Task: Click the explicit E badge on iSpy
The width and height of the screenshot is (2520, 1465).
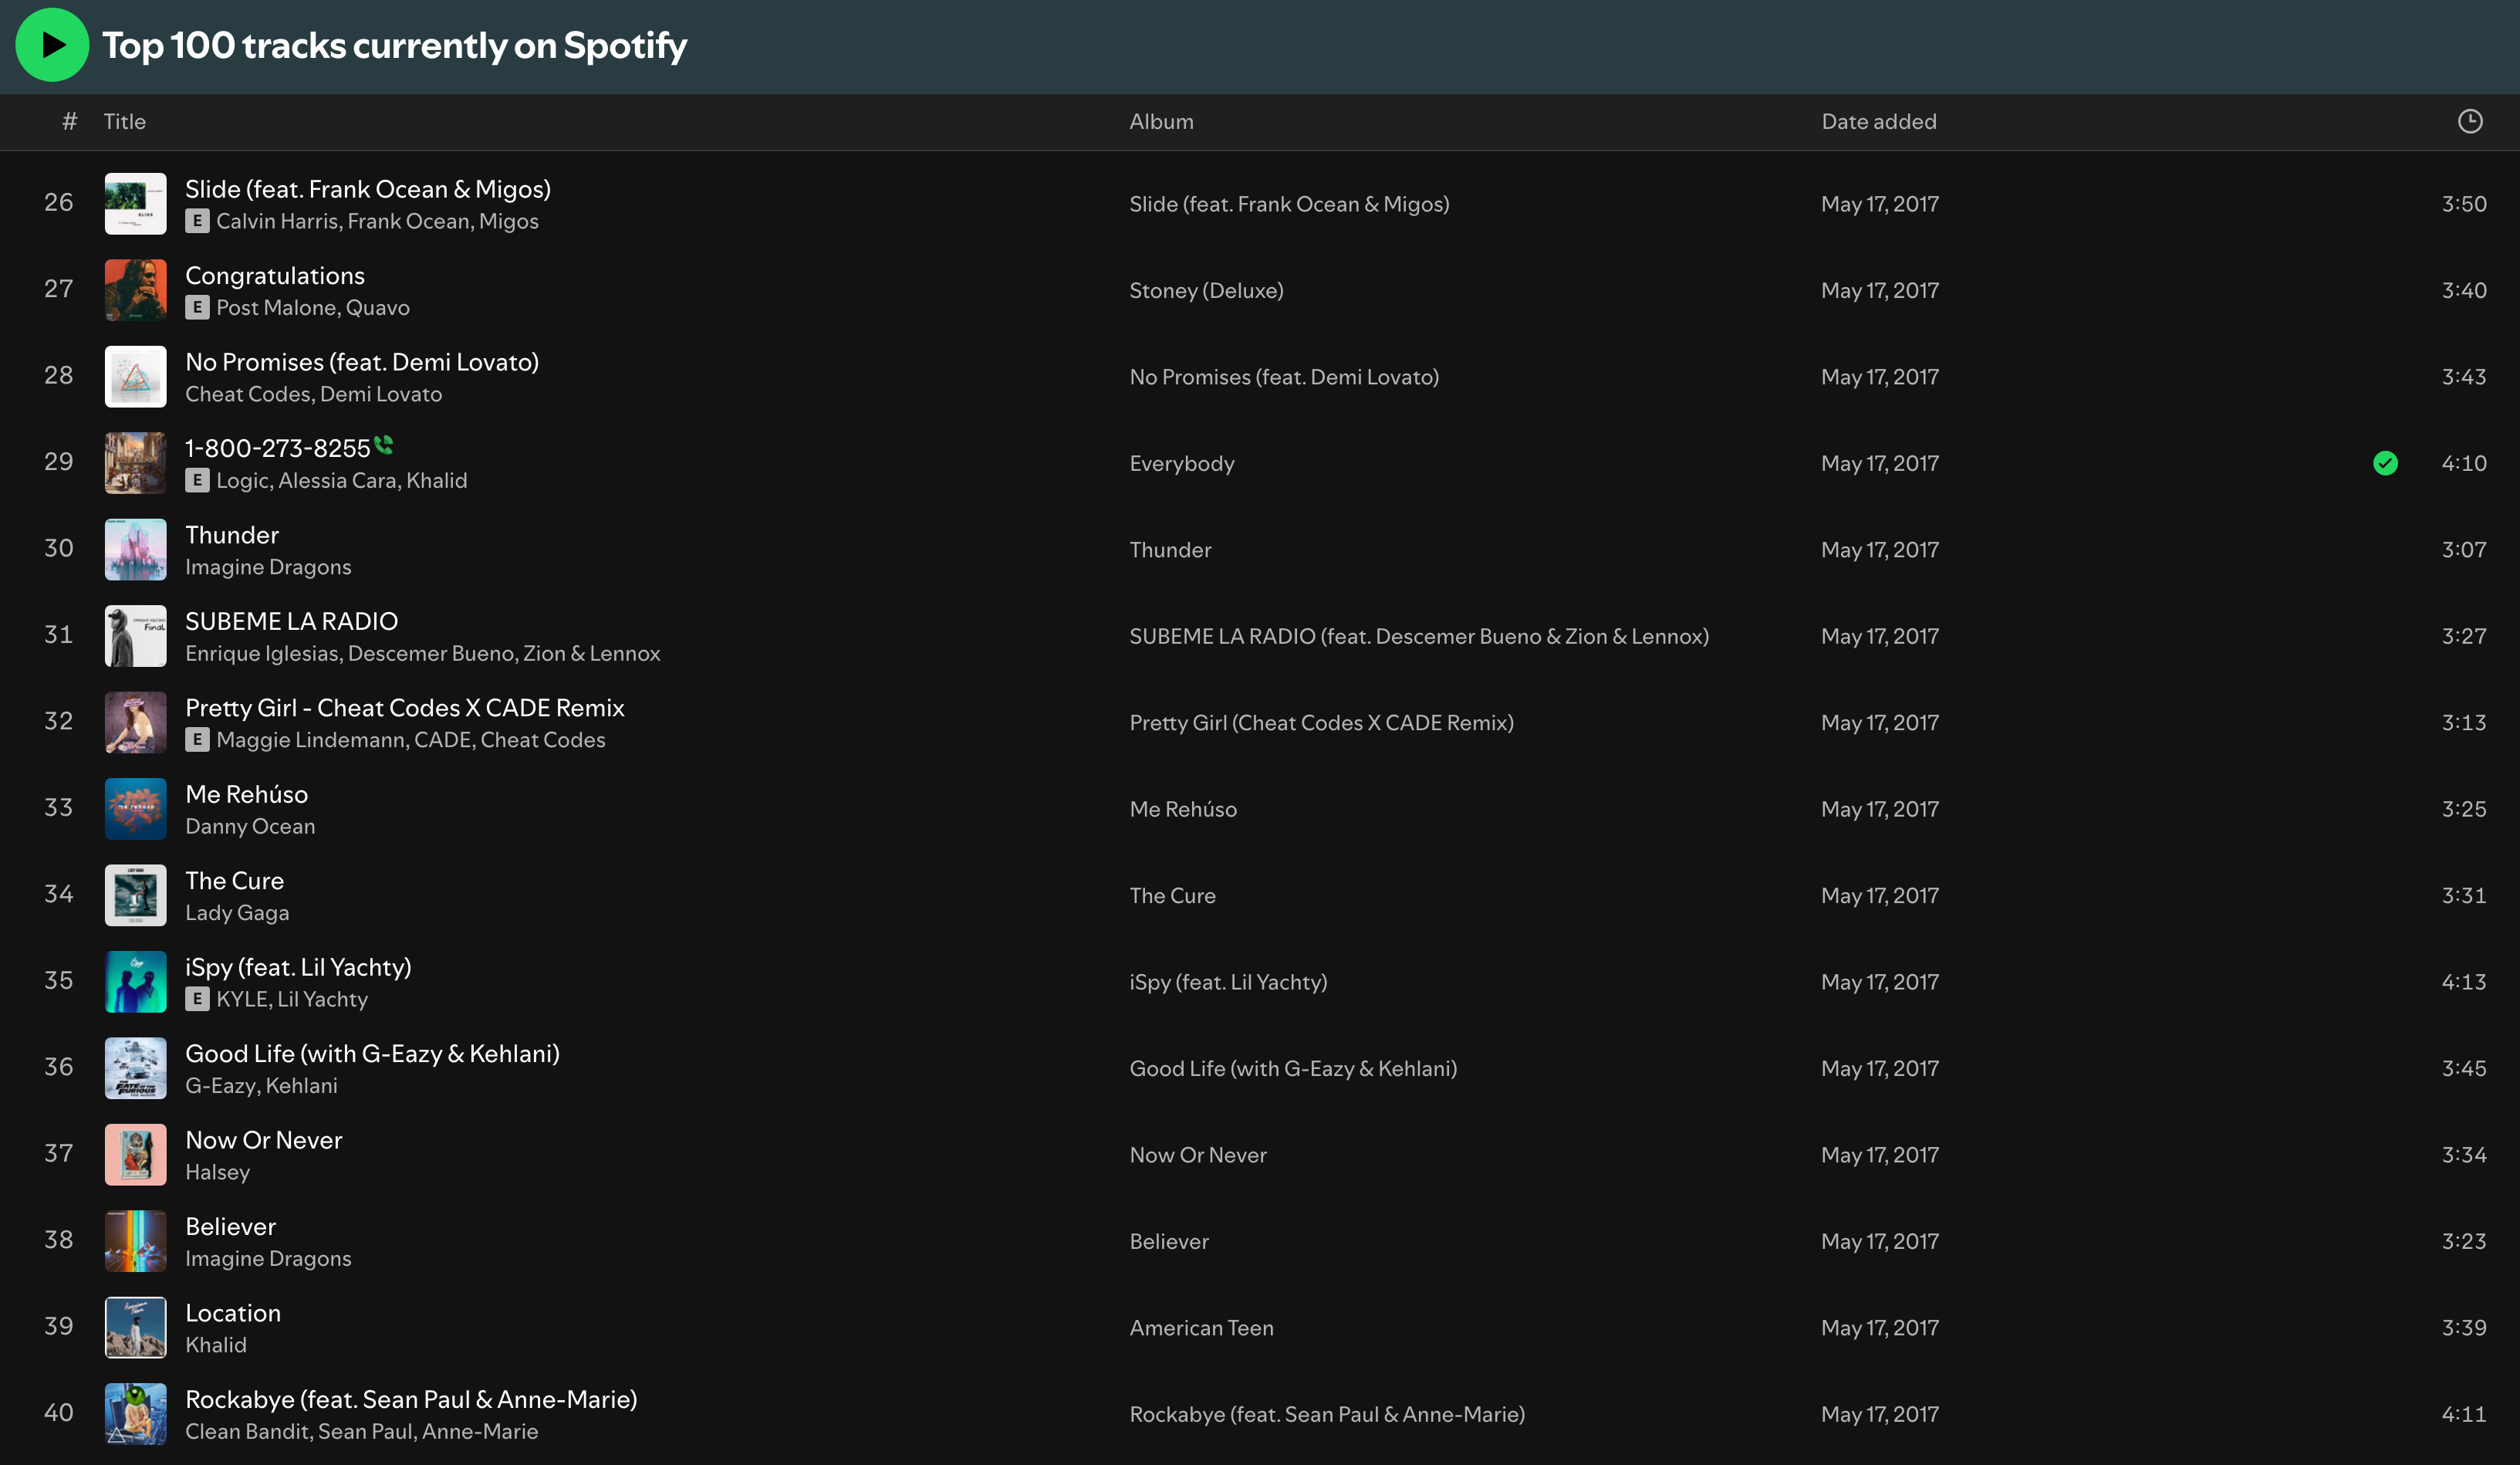Action: pyautogui.click(x=197, y=1000)
